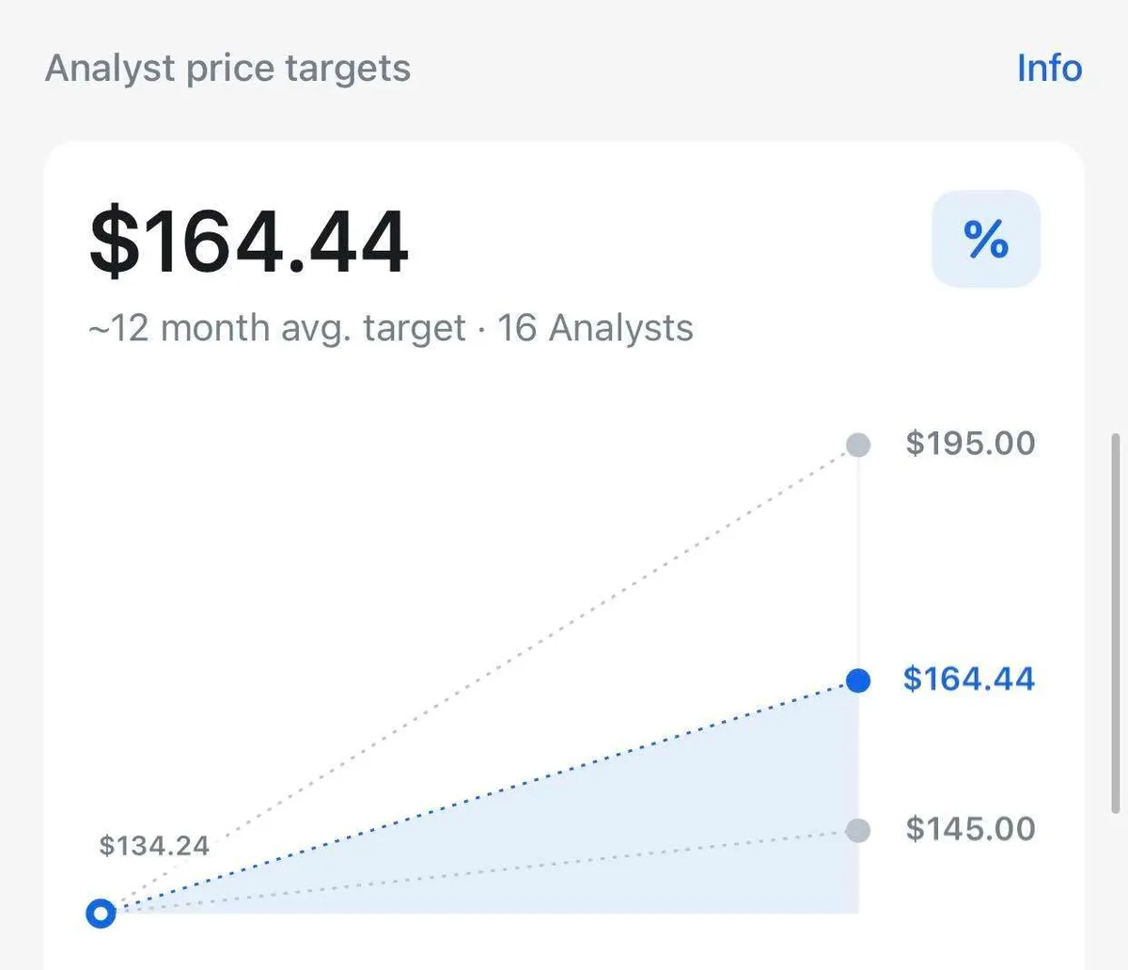
Task: Tap the blue $164.44 average label
Action: coord(968,679)
